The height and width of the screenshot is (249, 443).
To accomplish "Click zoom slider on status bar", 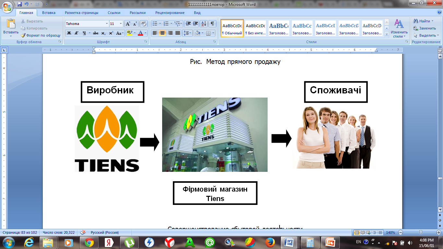I will [x=421, y=232].
